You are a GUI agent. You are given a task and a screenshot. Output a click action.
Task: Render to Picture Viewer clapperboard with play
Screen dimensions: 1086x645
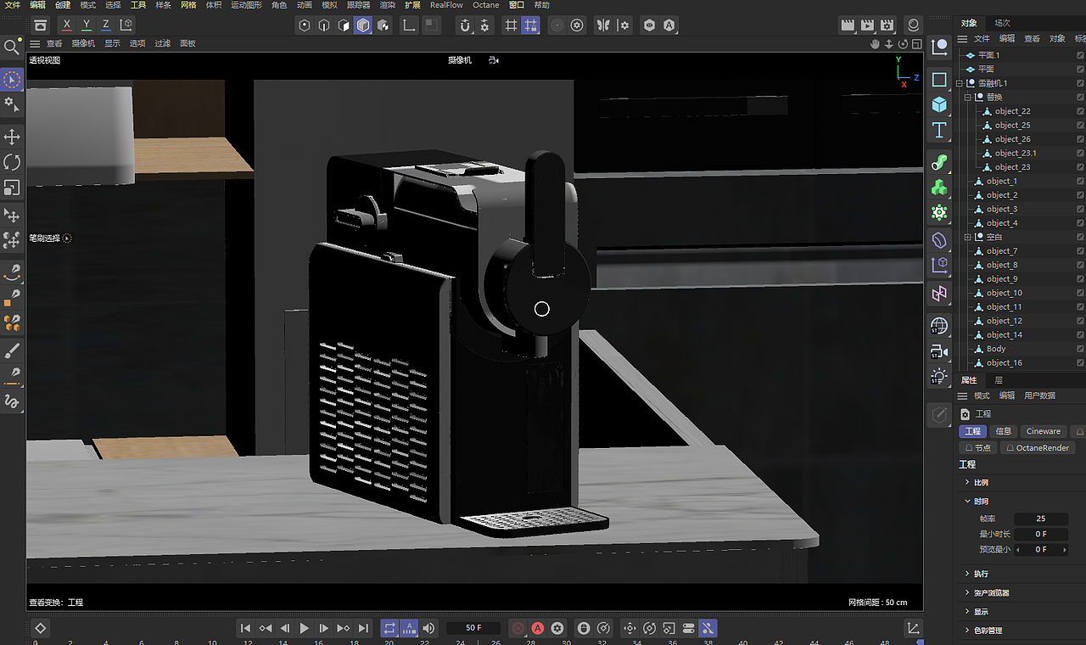tap(867, 25)
